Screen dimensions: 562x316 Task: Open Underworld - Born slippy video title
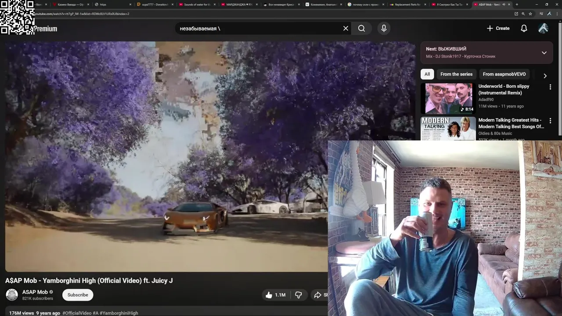click(504, 90)
